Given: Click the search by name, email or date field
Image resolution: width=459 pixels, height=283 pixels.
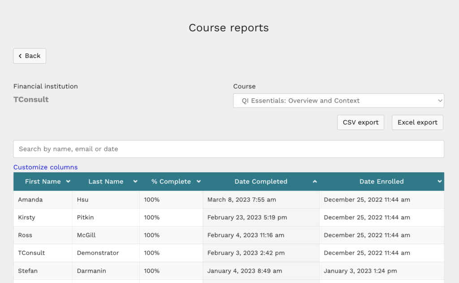Looking at the screenshot, I should pos(229,148).
